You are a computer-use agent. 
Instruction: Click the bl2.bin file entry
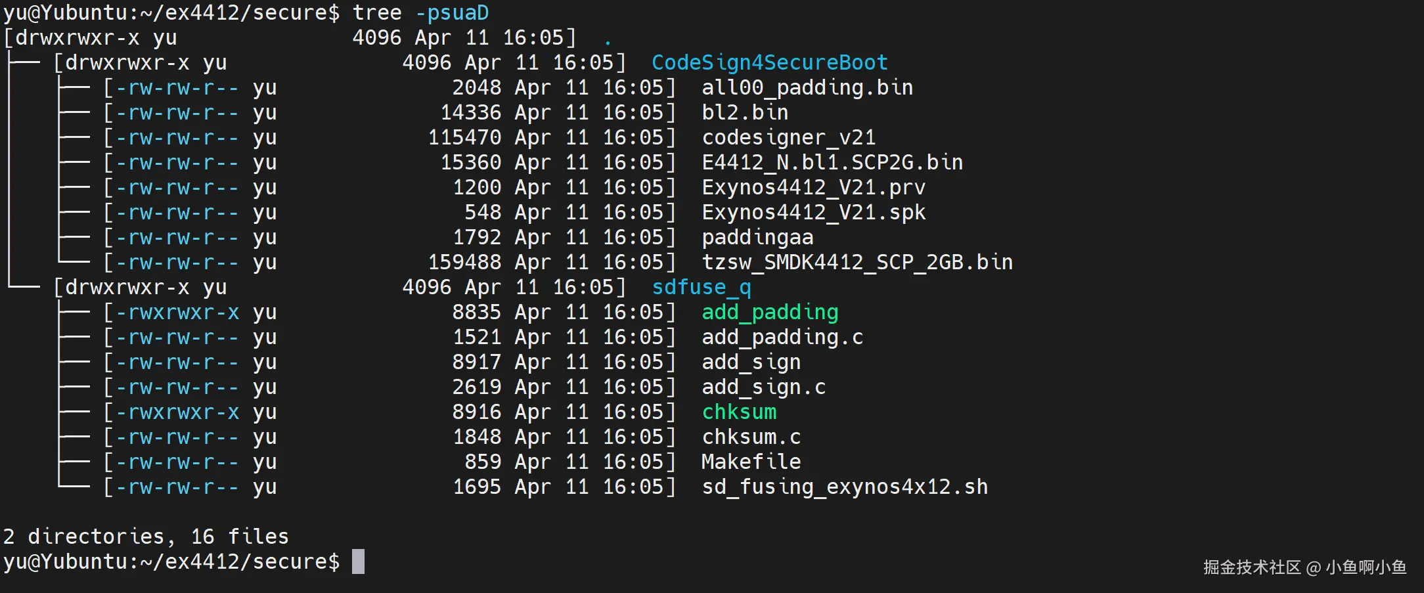click(744, 113)
